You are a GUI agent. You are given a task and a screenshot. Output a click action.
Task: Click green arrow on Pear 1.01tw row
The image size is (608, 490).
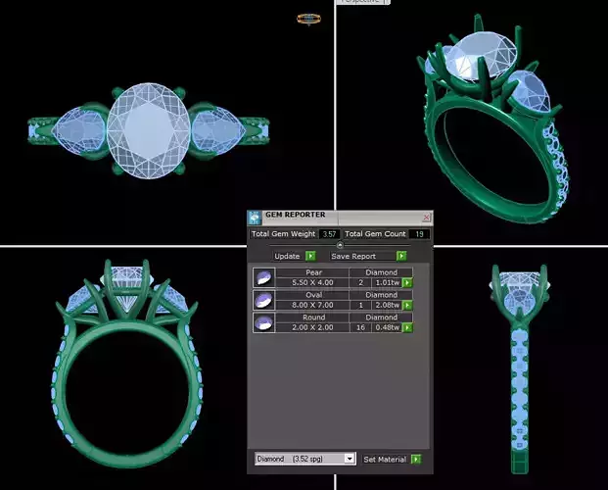pos(406,282)
